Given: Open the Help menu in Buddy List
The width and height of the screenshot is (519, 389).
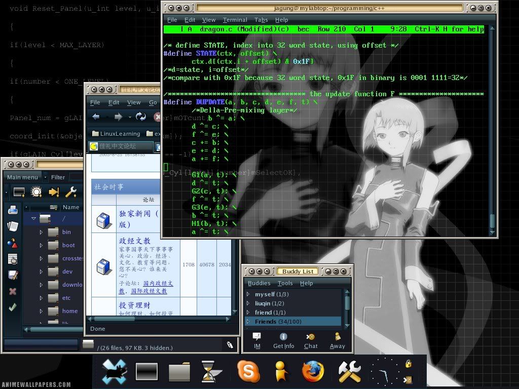Looking at the screenshot, I should [x=306, y=283].
